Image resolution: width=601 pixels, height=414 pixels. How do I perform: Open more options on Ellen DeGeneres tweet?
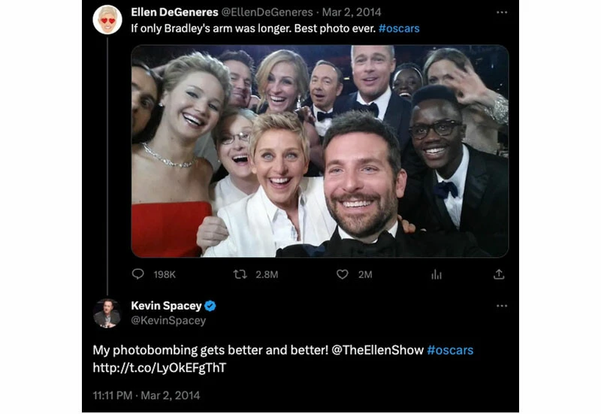pos(502,13)
